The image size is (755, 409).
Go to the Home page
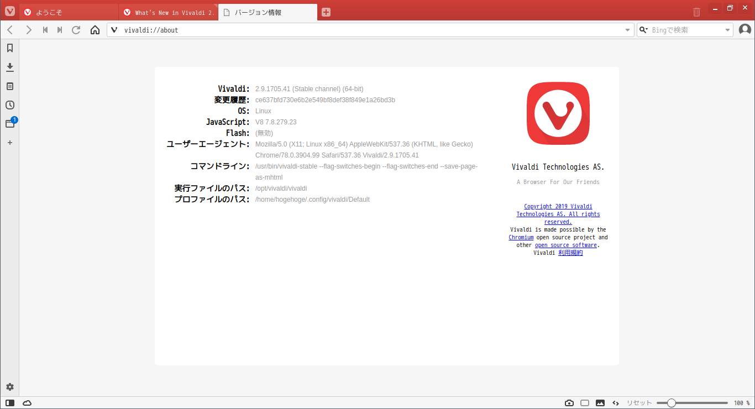click(x=95, y=30)
